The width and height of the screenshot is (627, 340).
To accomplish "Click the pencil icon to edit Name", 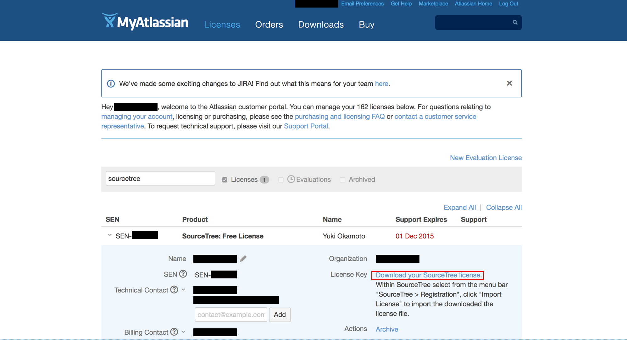I will (x=243, y=259).
